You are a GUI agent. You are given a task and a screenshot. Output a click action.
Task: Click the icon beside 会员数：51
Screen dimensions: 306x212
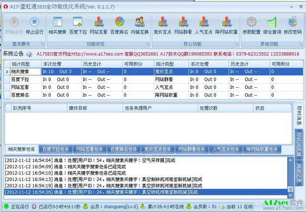[x=188, y=206]
